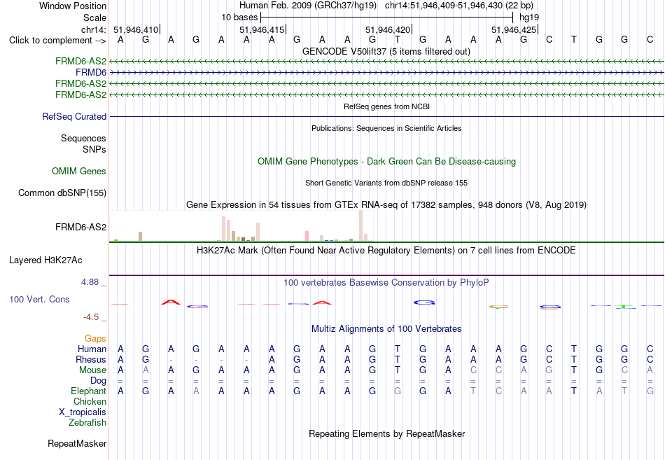Screen dimensions: 665x460
Task: Open the H3K27Ac Mark ENCODE track title
Action: pyautogui.click(x=386, y=251)
